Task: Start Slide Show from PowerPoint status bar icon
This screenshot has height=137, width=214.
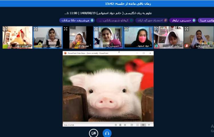Action: 149,125
